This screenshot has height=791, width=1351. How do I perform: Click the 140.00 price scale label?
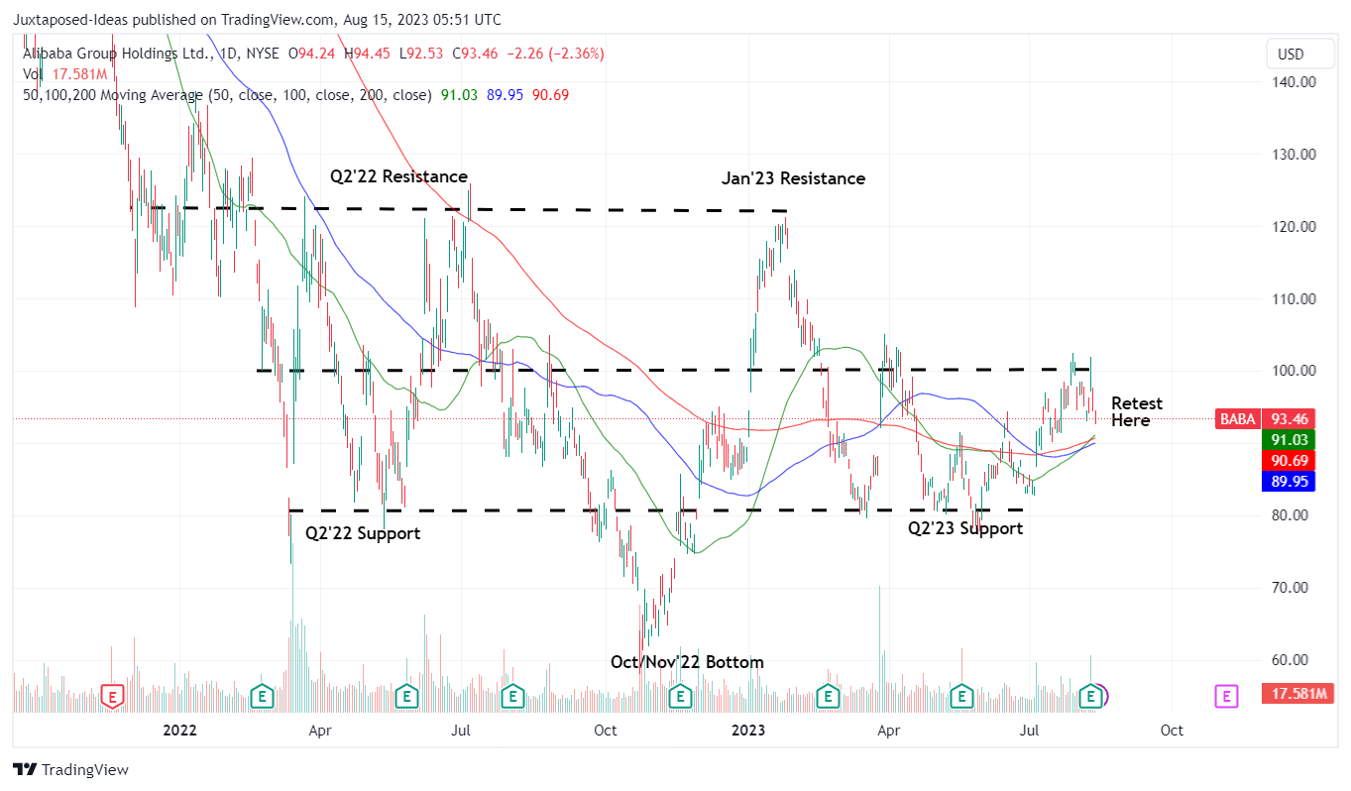pos(1295,82)
